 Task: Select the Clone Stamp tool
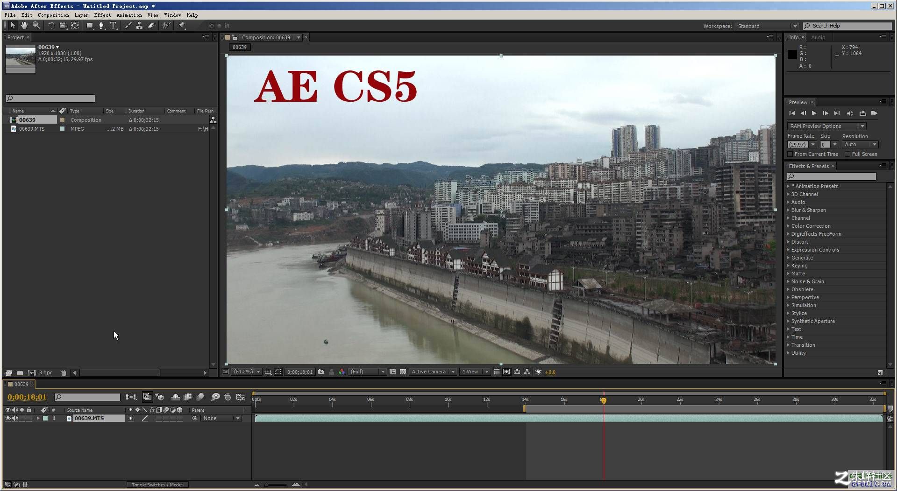tap(139, 26)
